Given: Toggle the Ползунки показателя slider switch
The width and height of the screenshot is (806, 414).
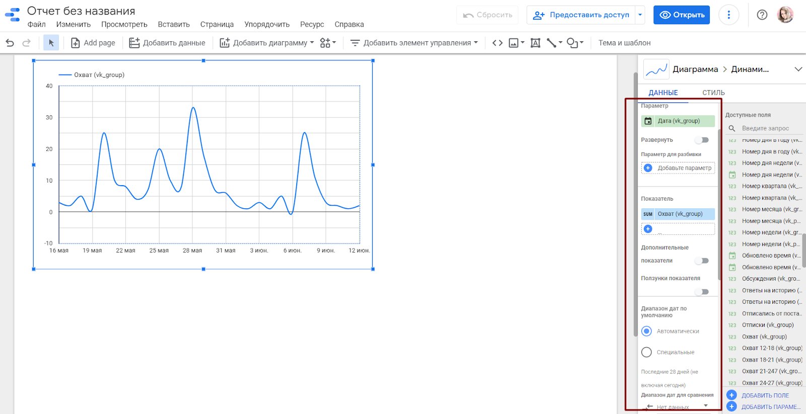Looking at the screenshot, I should pyautogui.click(x=702, y=292).
